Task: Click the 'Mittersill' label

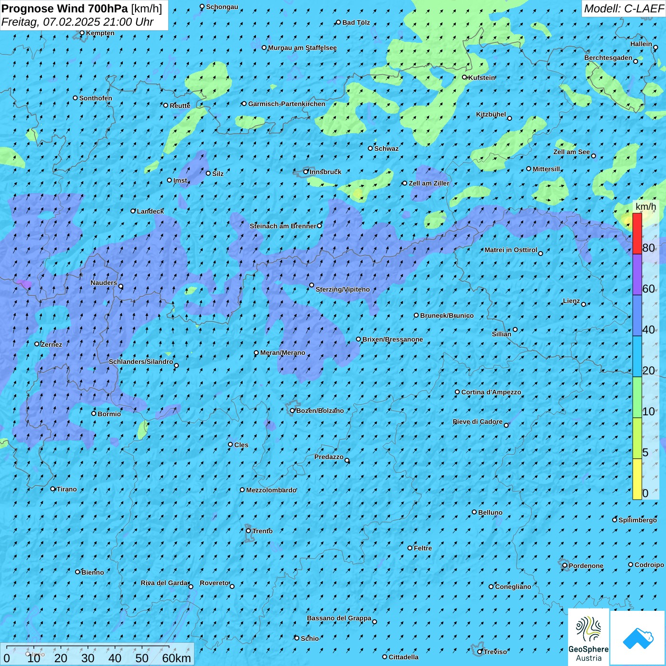Action: [x=547, y=169]
